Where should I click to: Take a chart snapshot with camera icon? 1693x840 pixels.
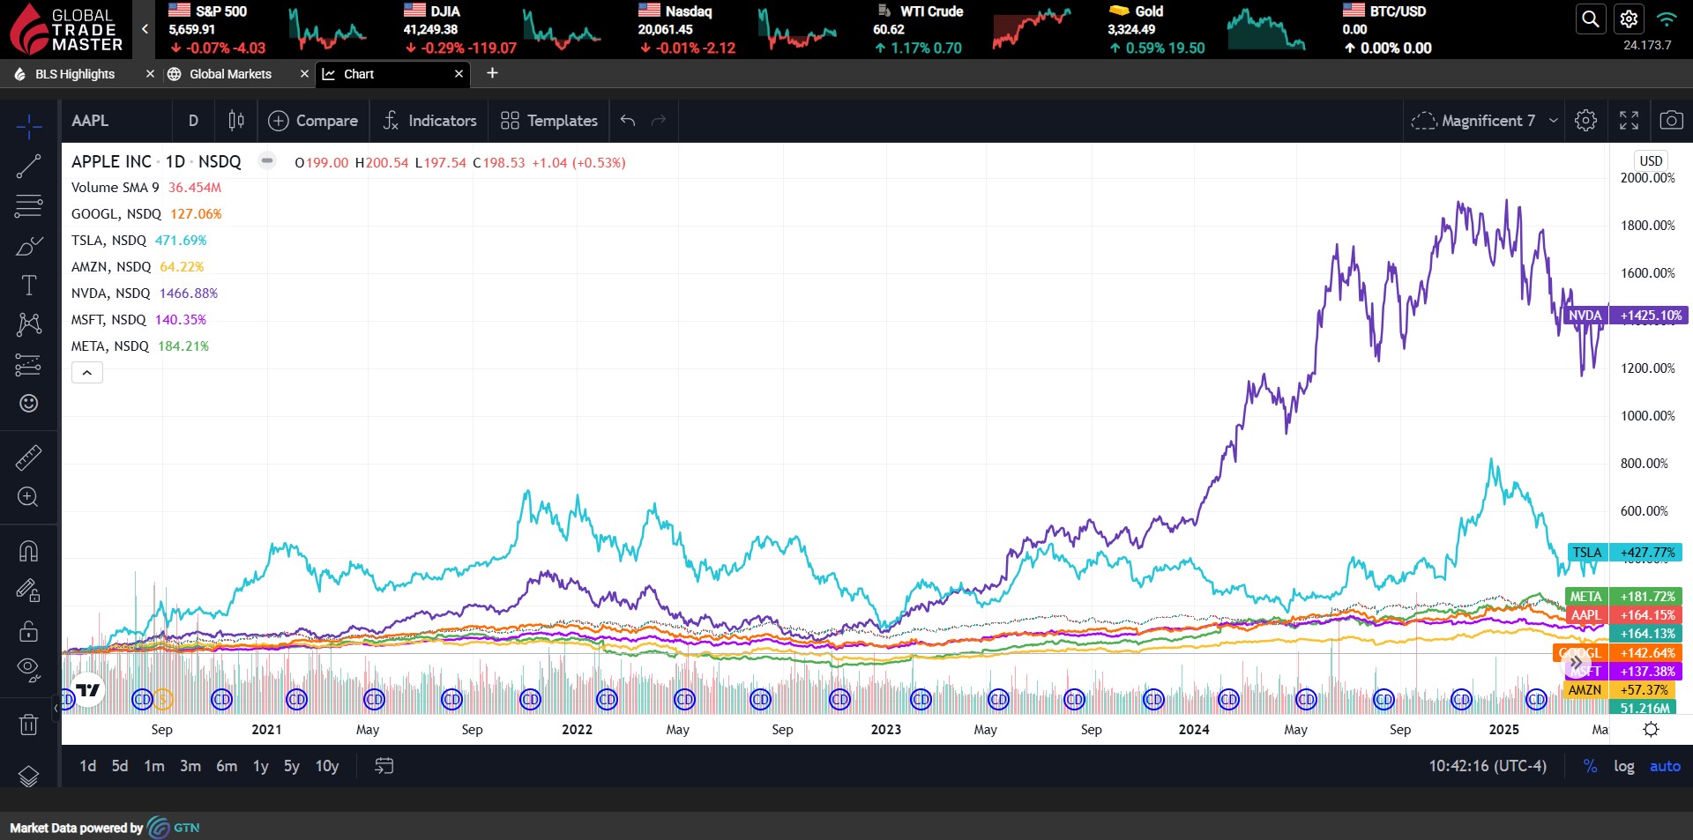(x=1671, y=121)
